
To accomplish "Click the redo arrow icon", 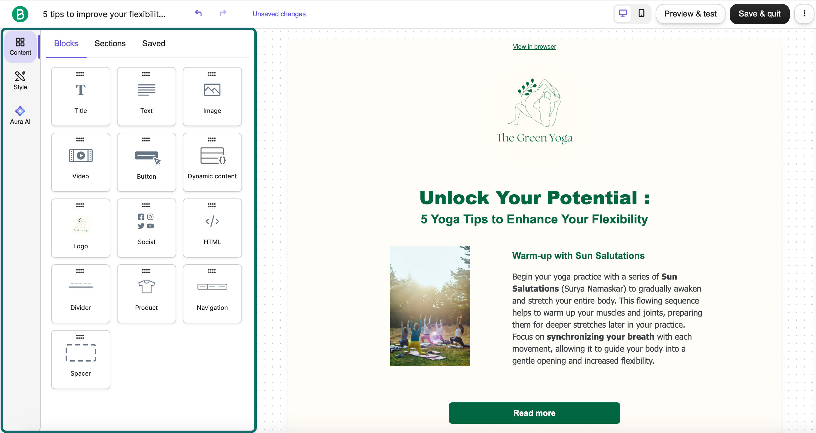I will [x=223, y=13].
